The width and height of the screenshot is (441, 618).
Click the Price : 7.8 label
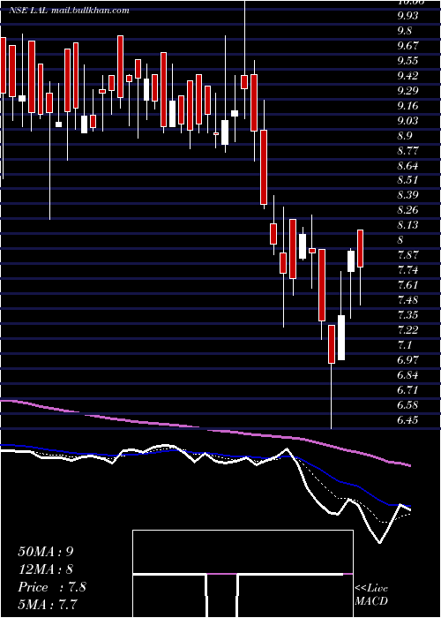(52, 587)
